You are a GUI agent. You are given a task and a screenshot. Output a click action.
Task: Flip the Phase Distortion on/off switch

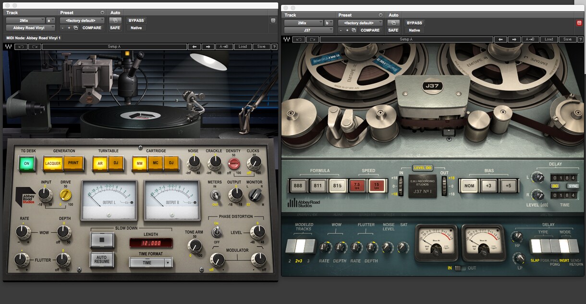click(216, 232)
